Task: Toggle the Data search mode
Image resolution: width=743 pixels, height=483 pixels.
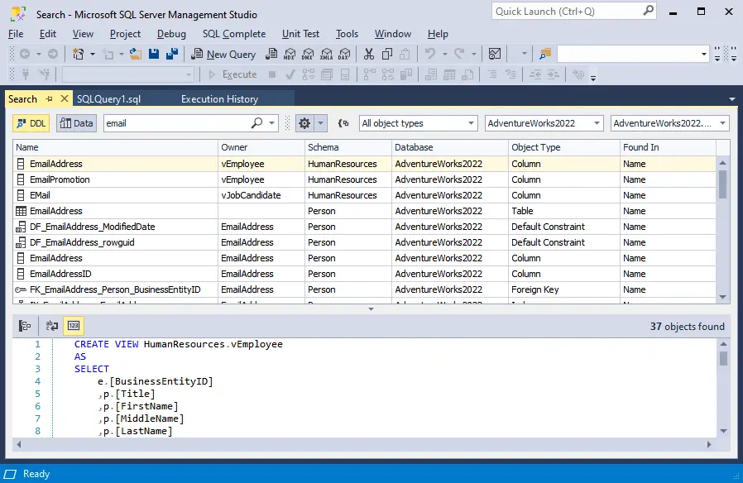Action: tap(77, 123)
